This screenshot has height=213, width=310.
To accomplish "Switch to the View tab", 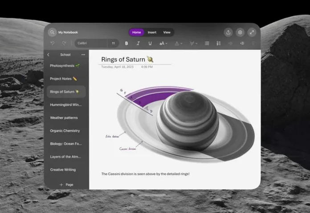I will (167, 32).
